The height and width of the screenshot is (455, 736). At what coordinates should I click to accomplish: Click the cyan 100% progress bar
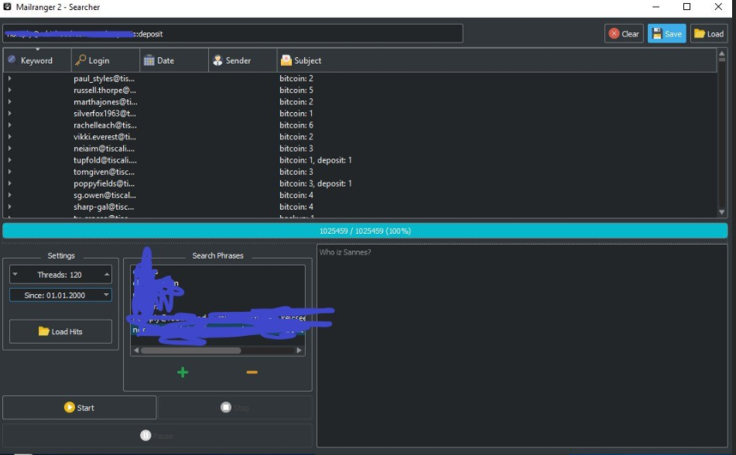pyautogui.click(x=365, y=231)
